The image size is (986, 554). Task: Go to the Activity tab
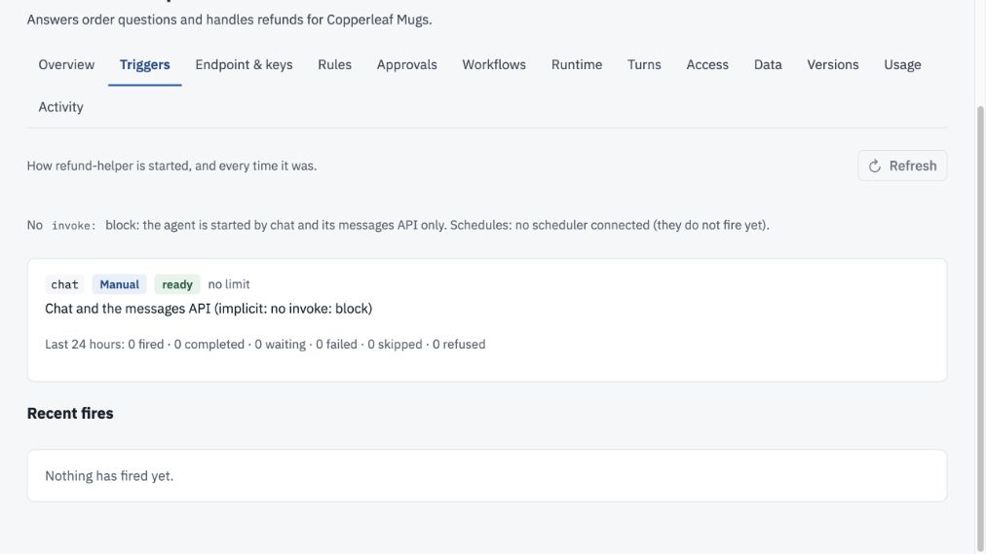coord(61,107)
